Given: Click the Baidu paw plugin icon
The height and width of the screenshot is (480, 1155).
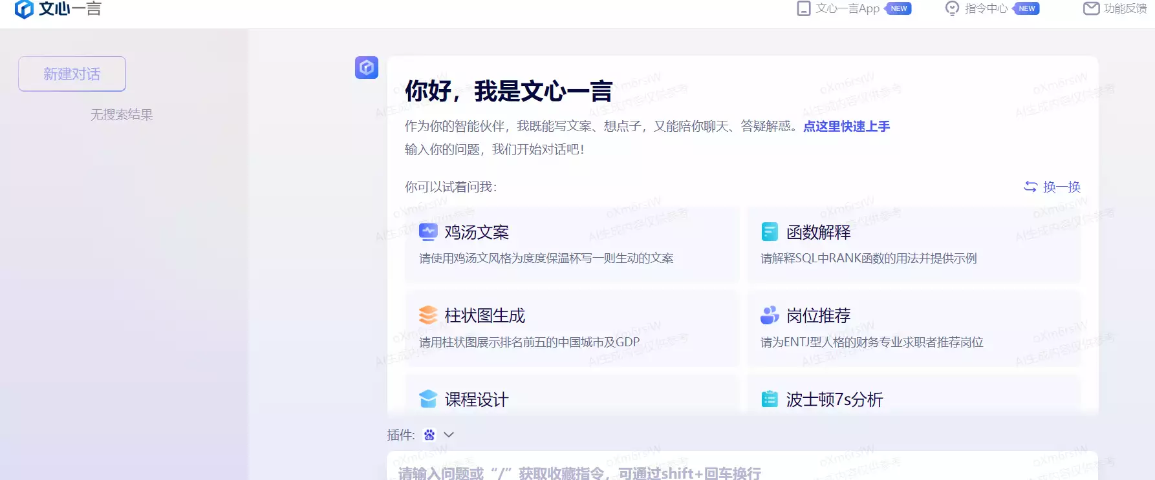Looking at the screenshot, I should (429, 435).
